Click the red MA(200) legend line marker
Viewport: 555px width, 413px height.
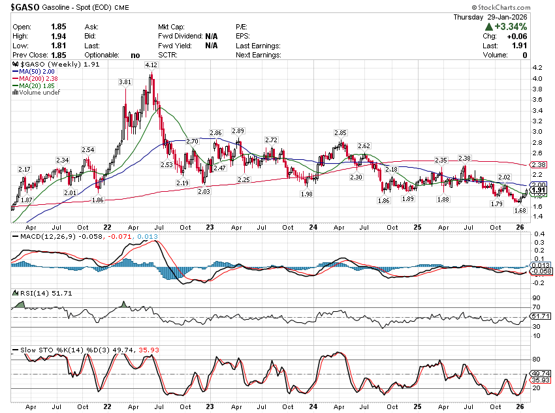pos(15,79)
